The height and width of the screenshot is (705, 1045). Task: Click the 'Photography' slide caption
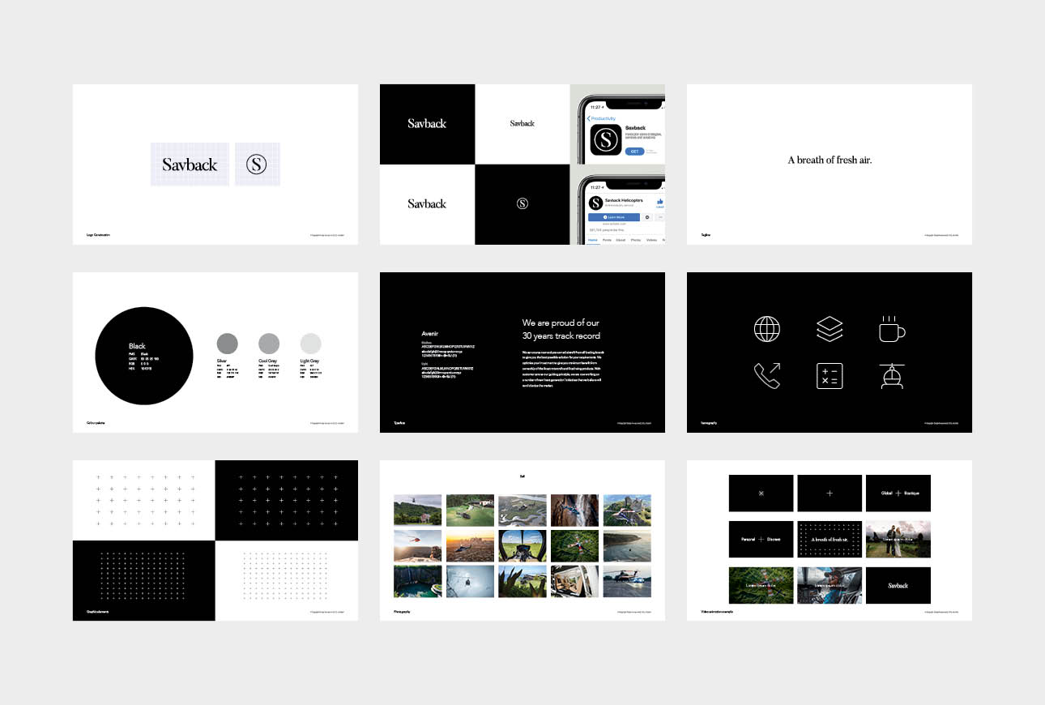[402, 611]
